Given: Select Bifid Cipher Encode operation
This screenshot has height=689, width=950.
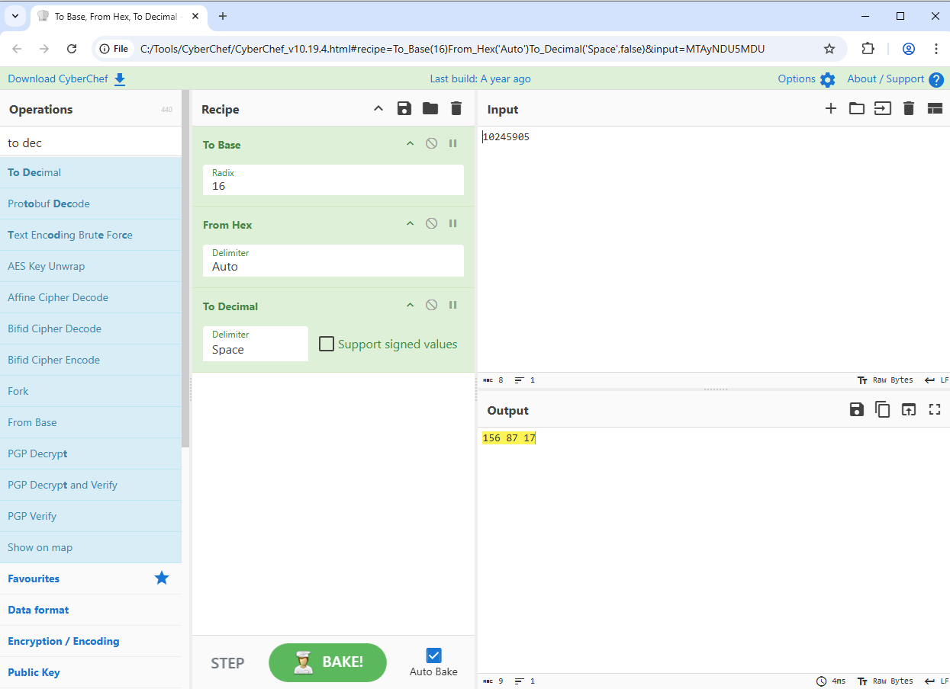Looking at the screenshot, I should coord(91,360).
